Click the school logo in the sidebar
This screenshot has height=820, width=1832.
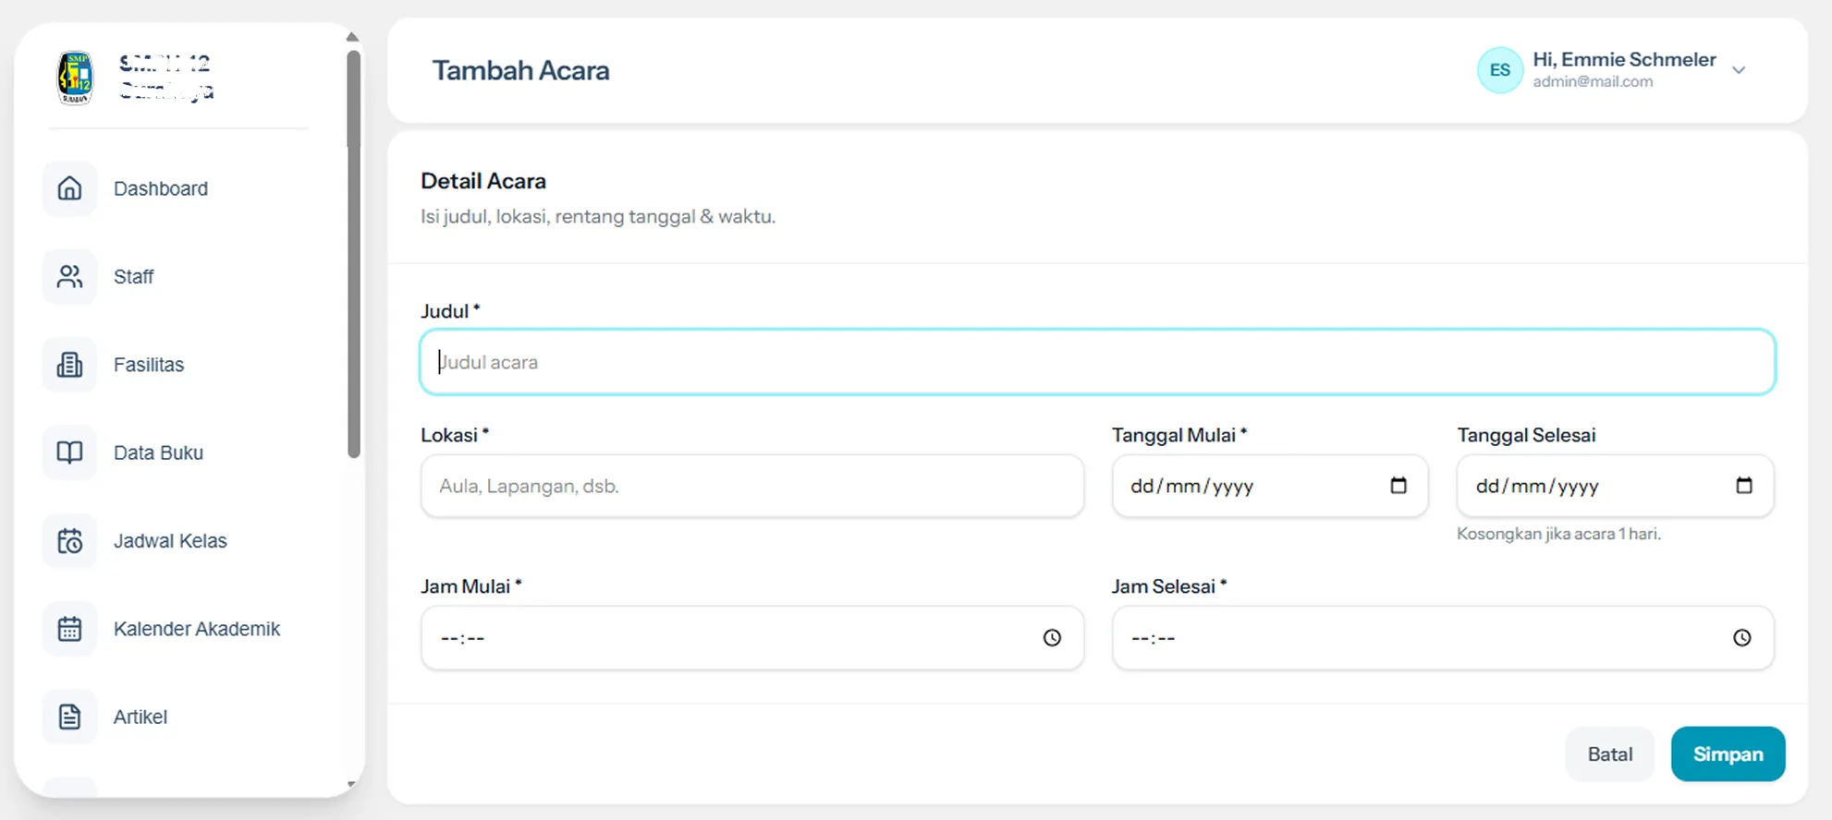coord(75,78)
